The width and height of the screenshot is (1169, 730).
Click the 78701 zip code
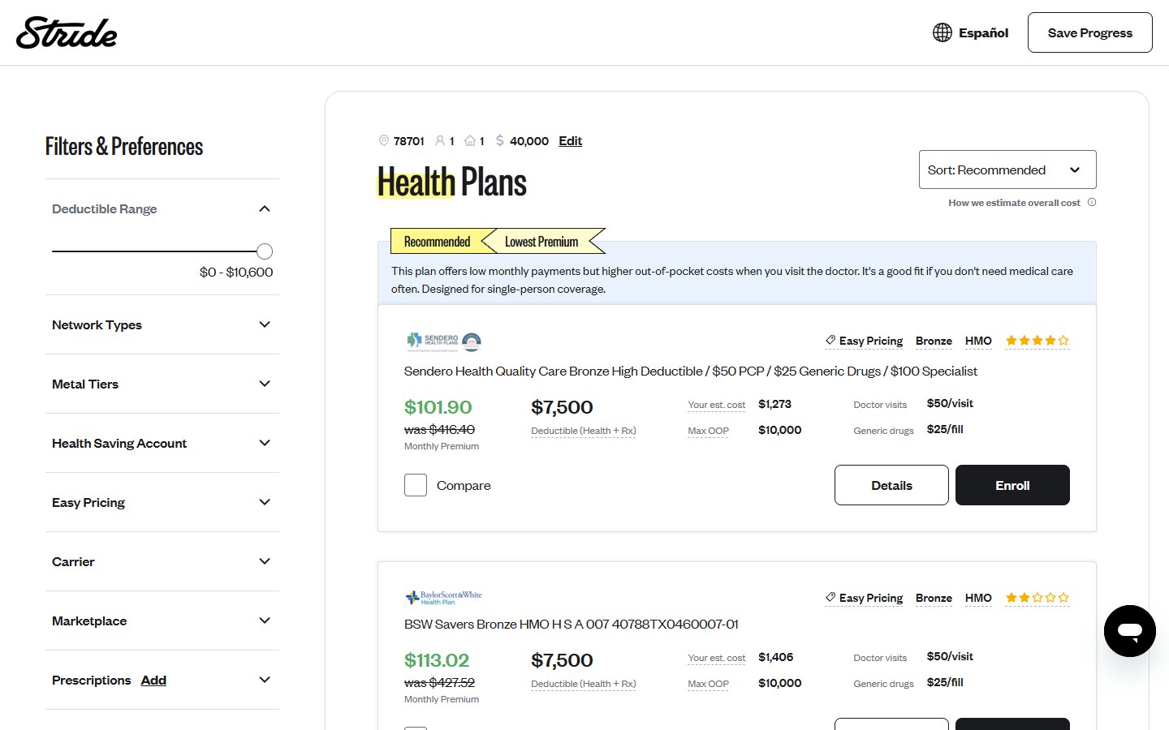(408, 140)
